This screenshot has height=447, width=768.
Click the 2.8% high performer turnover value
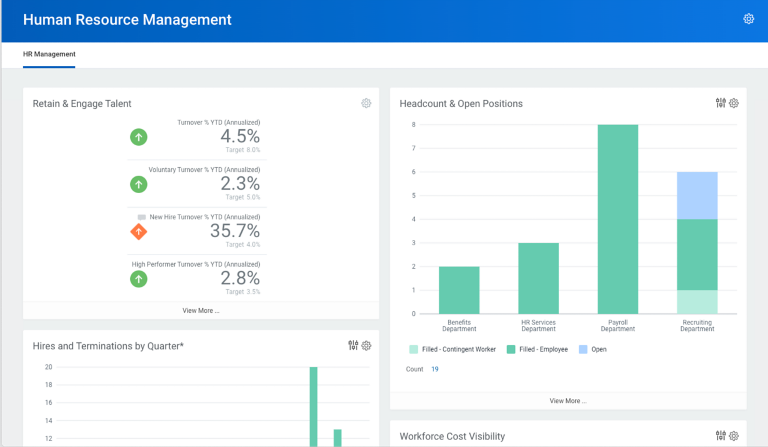[x=240, y=278]
